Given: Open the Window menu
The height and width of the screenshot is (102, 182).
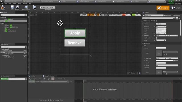Looking at the screenshot, I should coord(25,4).
